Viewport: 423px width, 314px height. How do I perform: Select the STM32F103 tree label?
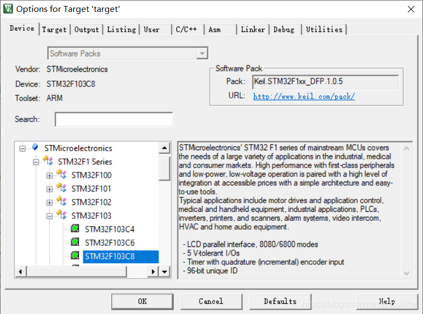pos(91,216)
